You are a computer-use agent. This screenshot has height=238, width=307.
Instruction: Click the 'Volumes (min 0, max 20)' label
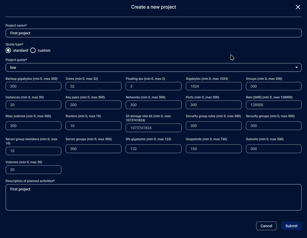[x=24, y=162]
